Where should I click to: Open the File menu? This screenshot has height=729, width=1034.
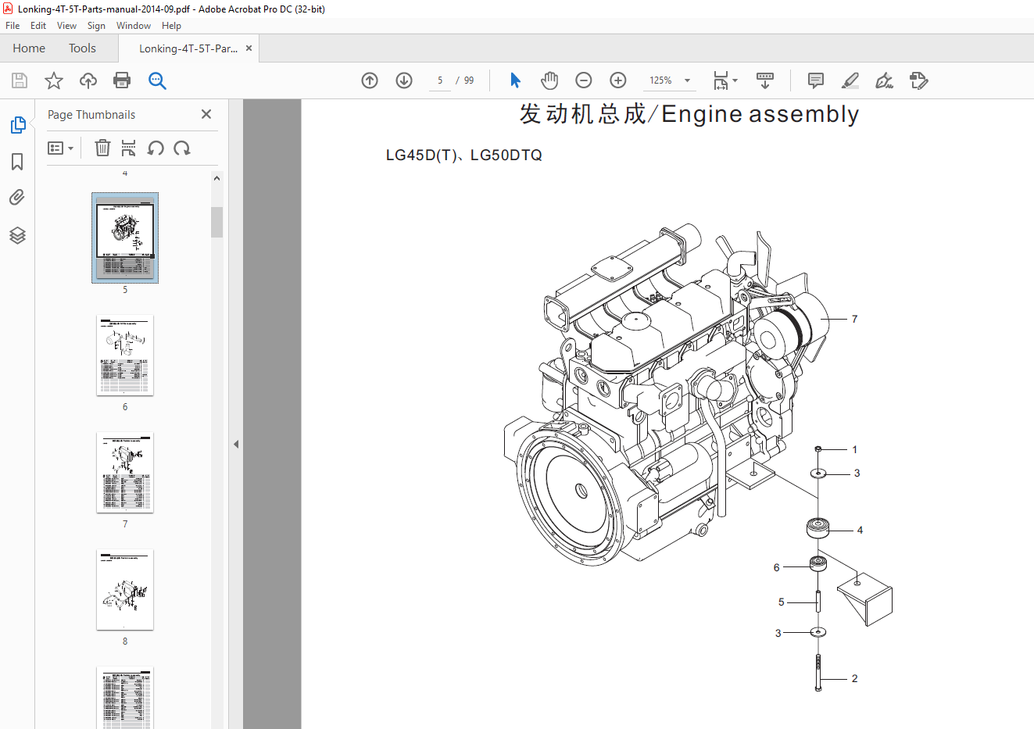tap(13, 26)
